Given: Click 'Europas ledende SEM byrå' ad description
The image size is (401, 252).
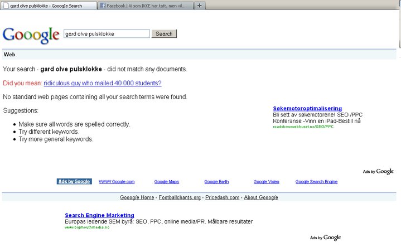Looking at the screenshot, I should [x=158, y=221].
